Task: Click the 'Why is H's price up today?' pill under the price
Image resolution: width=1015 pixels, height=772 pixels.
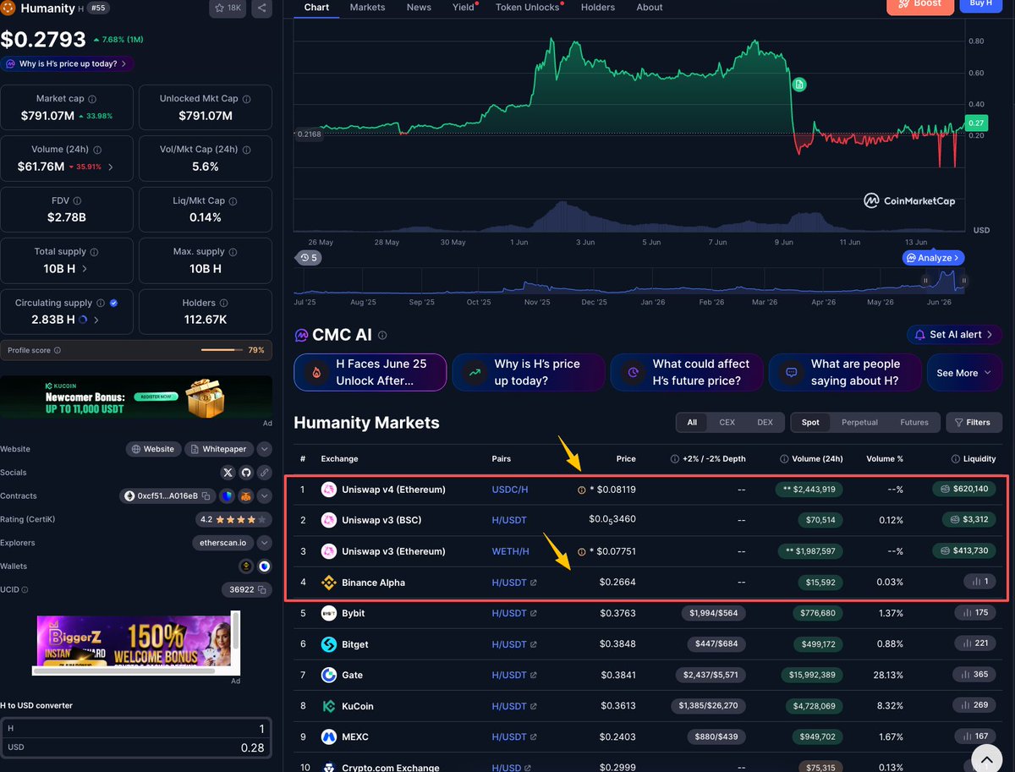Action: (x=67, y=63)
